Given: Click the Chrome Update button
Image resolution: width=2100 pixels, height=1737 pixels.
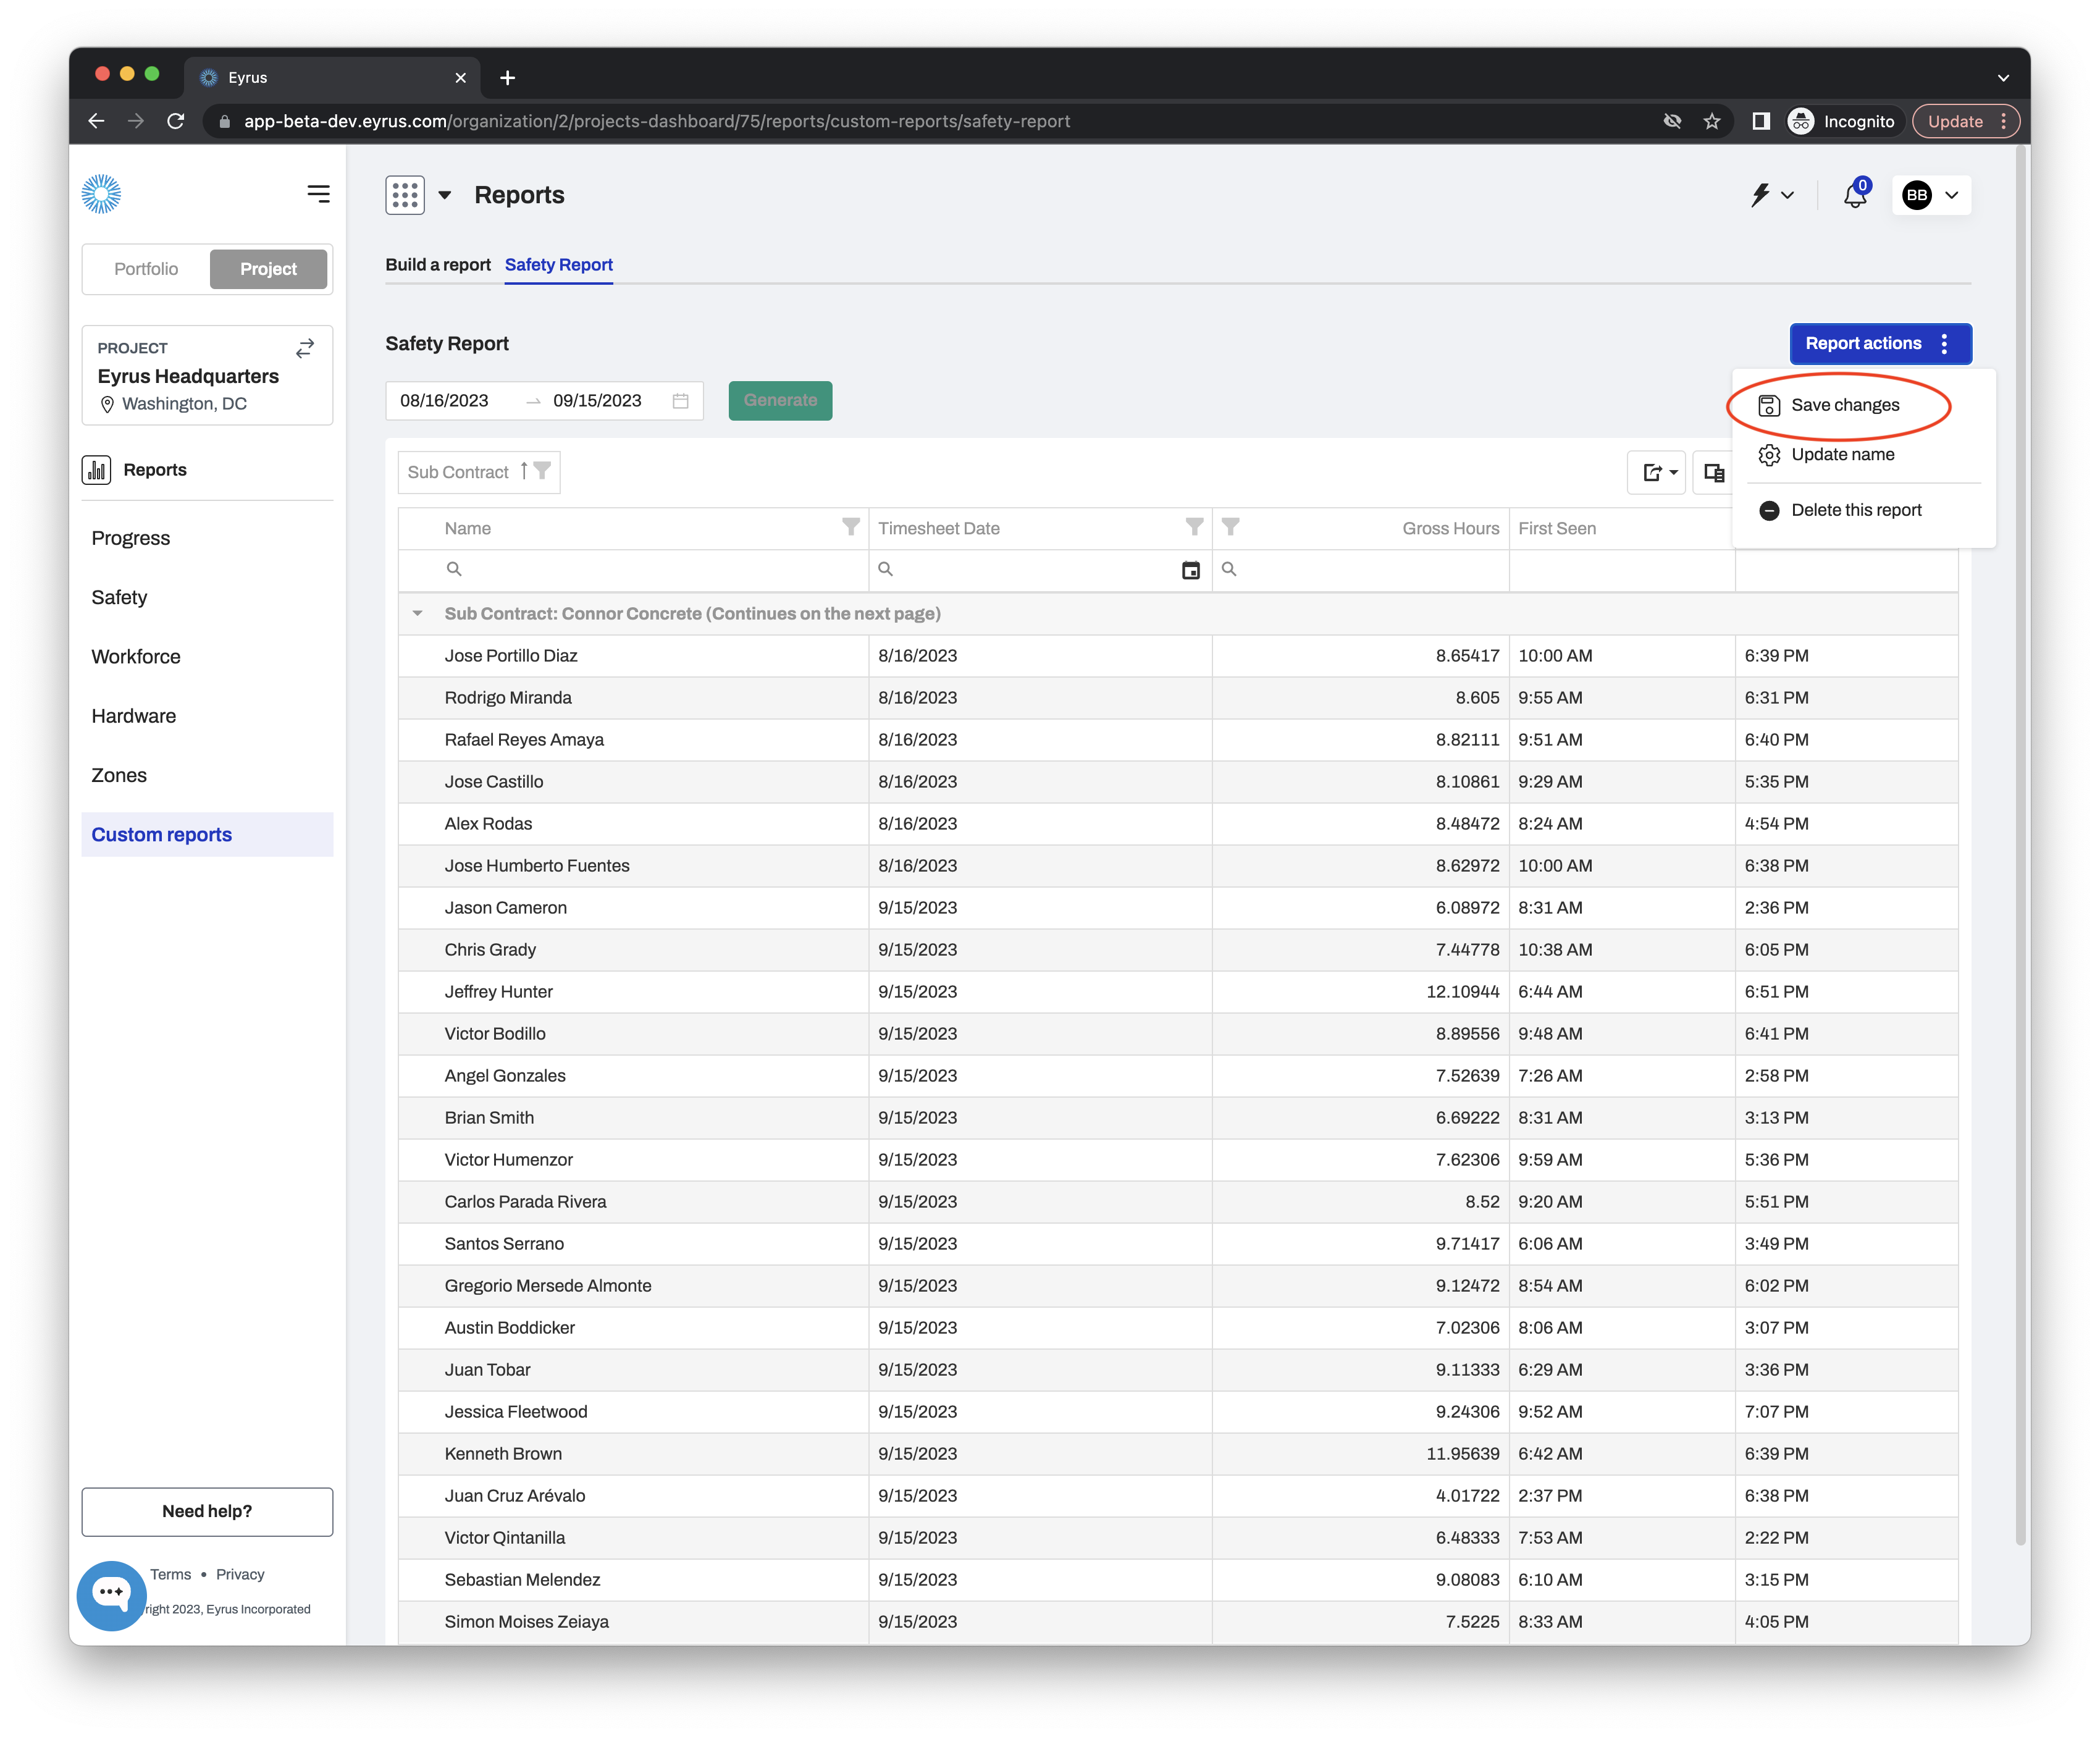Looking at the screenshot, I should 1965,121.
